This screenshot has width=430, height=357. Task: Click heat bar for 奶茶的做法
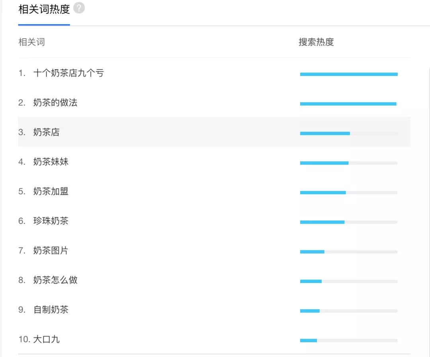pos(348,104)
